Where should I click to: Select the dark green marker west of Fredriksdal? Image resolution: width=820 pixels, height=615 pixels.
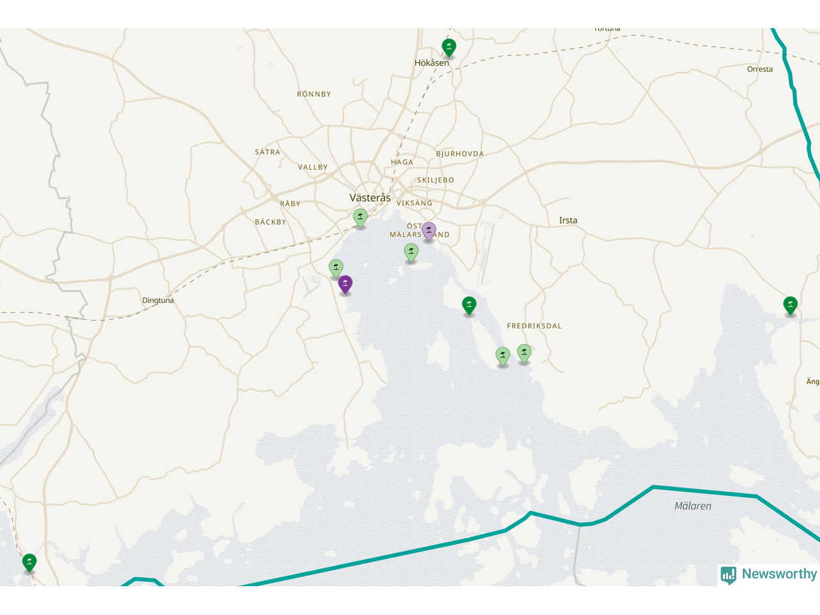pyautogui.click(x=469, y=305)
